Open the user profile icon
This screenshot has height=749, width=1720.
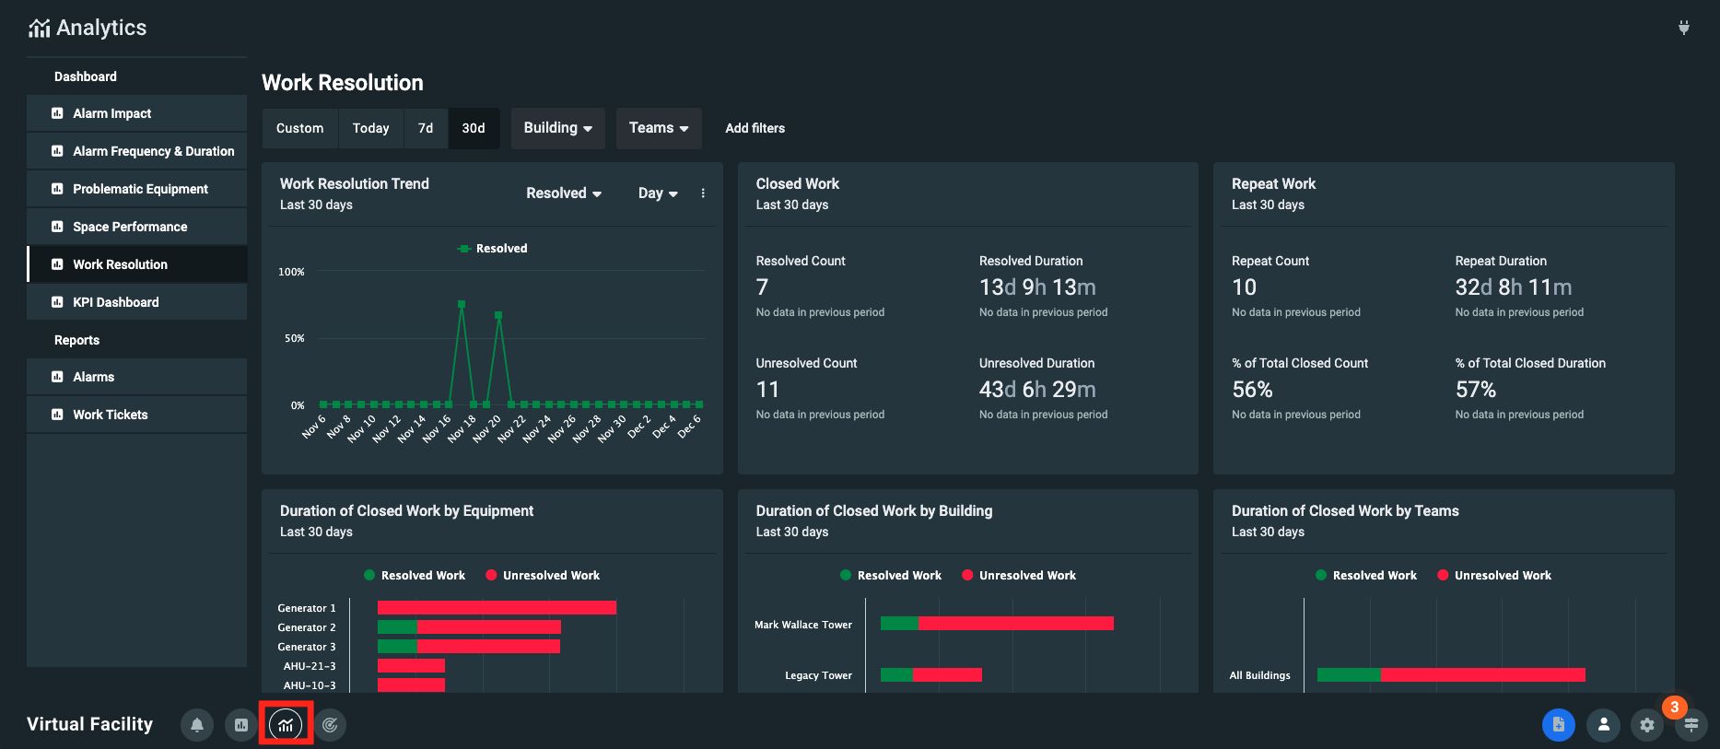(1603, 725)
